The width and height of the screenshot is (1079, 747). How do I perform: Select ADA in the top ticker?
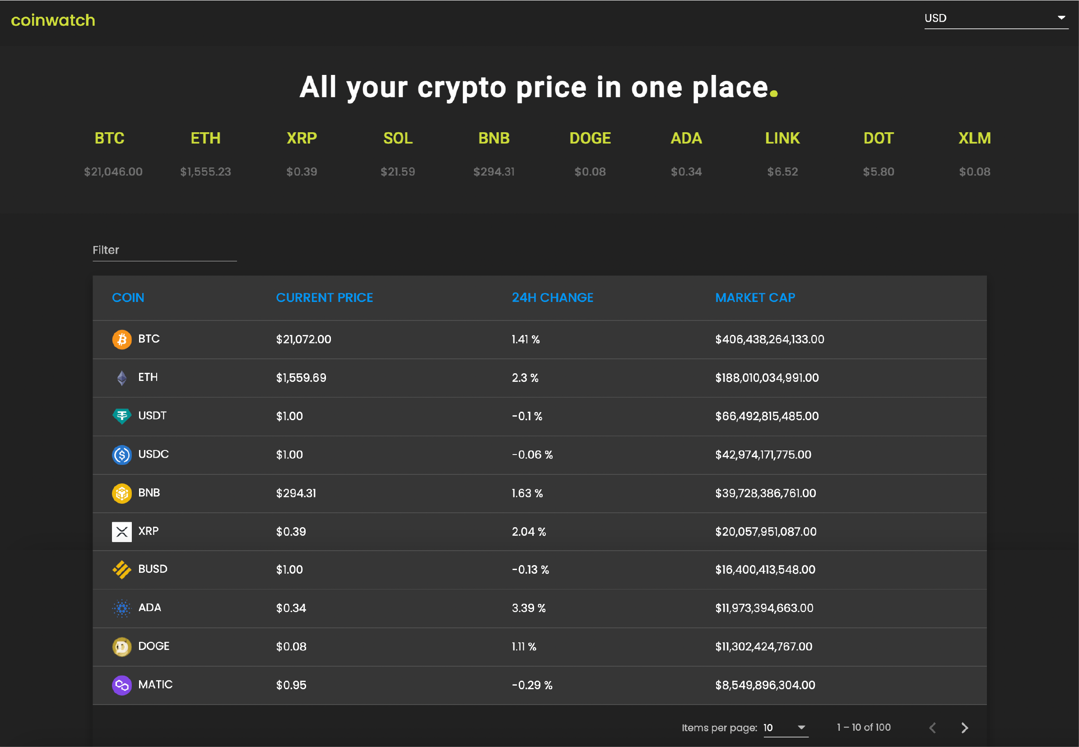click(686, 138)
